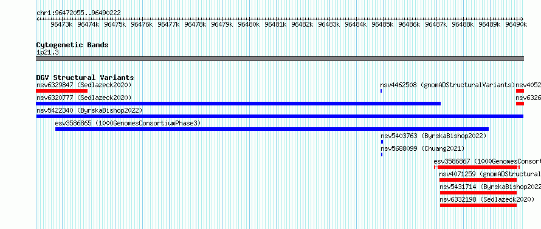Click the 96487k ruler label
The height and width of the screenshot is (229, 541).
click(436, 24)
